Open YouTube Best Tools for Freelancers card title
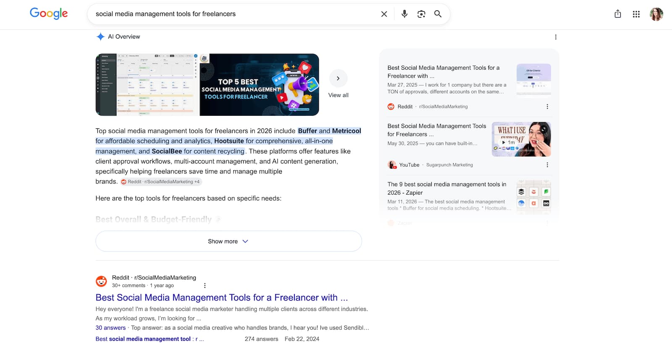 (x=437, y=130)
